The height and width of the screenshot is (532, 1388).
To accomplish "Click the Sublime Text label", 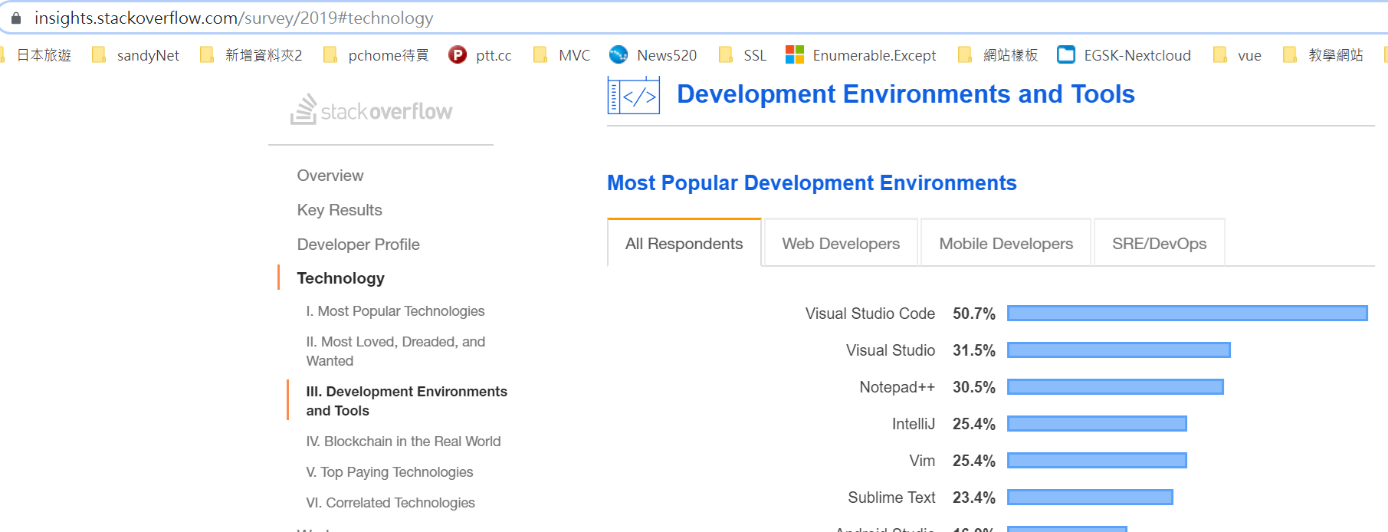I will point(891,498).
